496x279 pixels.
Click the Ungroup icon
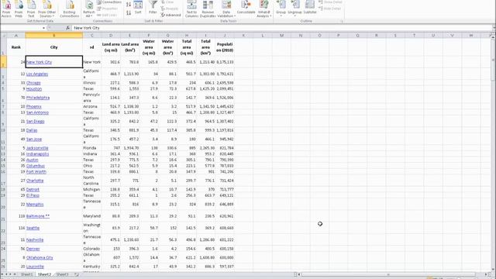tap(295, 9)
